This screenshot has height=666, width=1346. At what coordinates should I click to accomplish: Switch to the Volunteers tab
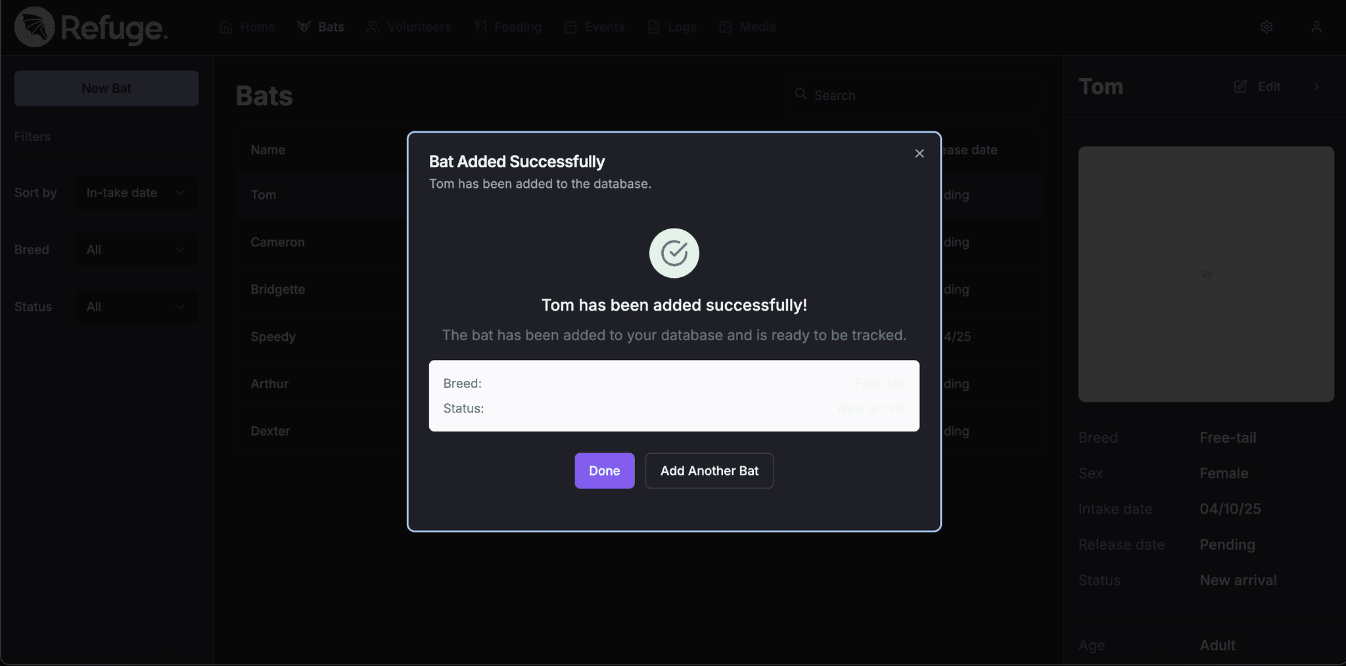[409, 27]
